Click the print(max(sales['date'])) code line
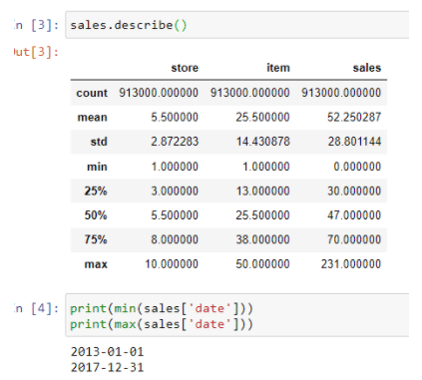 (x=162, y=324)
